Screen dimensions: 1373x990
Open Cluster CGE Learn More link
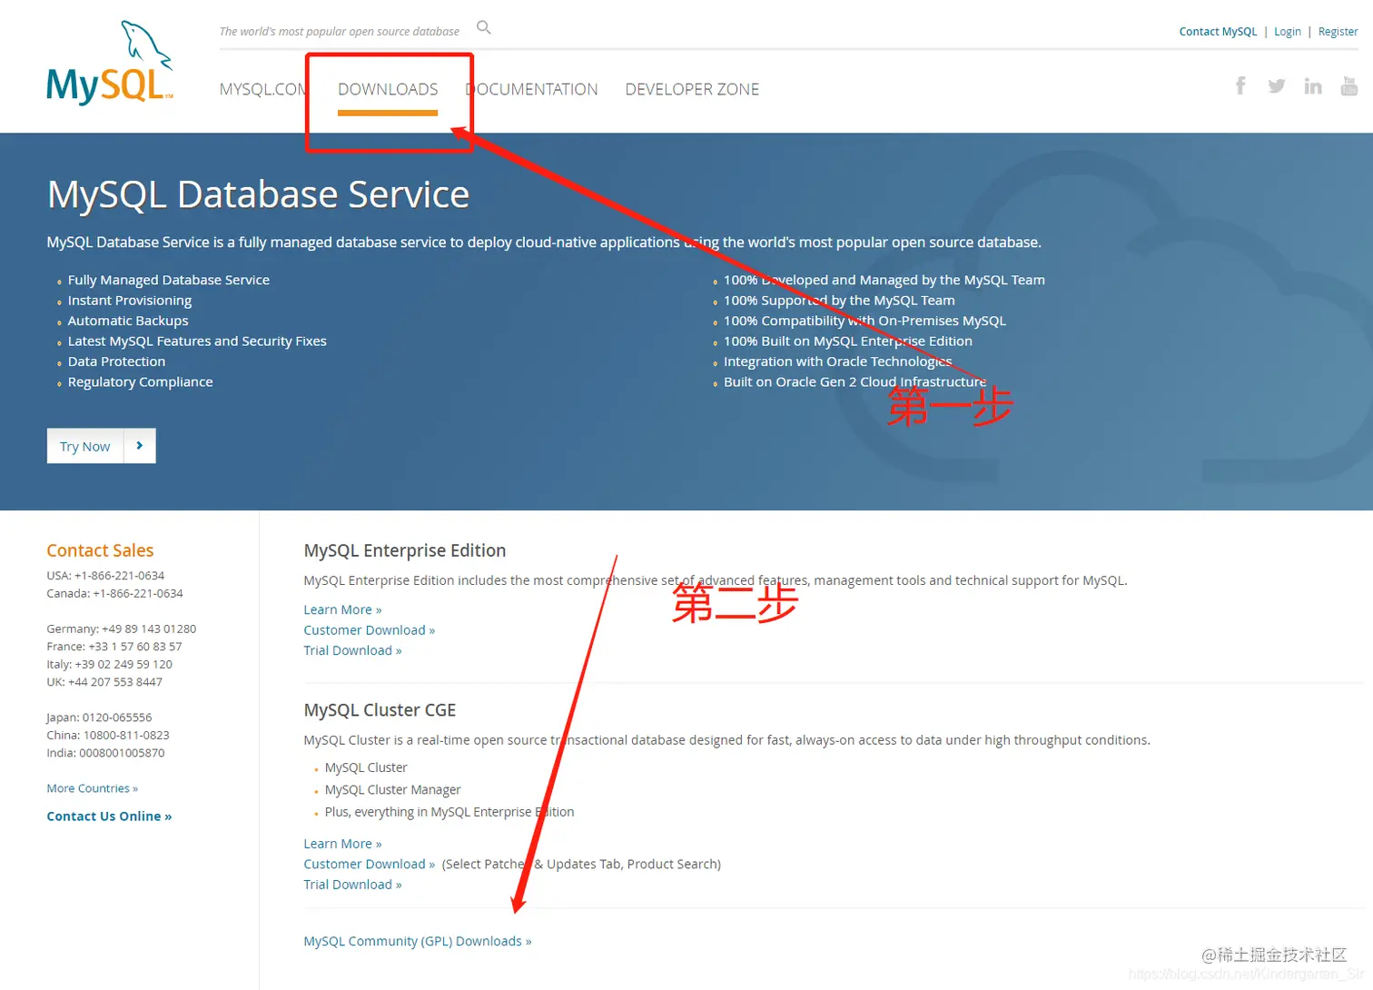pos(342,844)
